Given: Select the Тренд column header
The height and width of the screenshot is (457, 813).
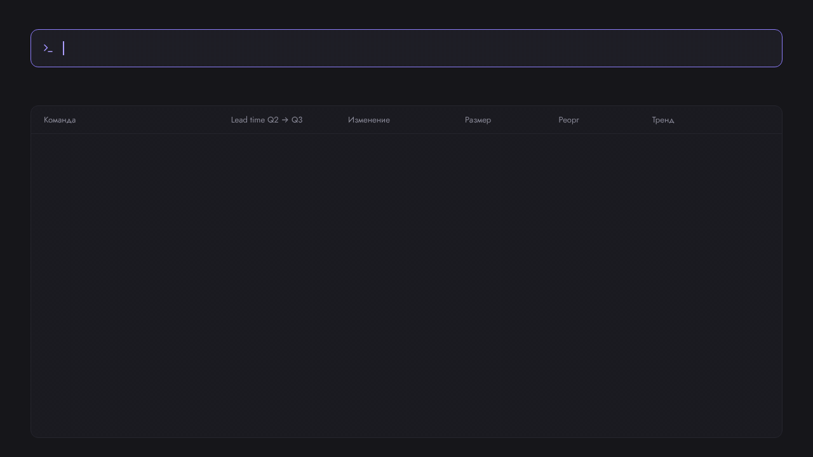Looking at the screenshot, I should point(663,120).
